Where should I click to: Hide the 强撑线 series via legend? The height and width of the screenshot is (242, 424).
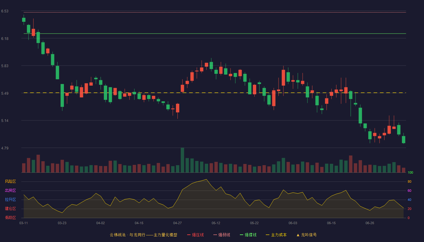click(248, 235)
